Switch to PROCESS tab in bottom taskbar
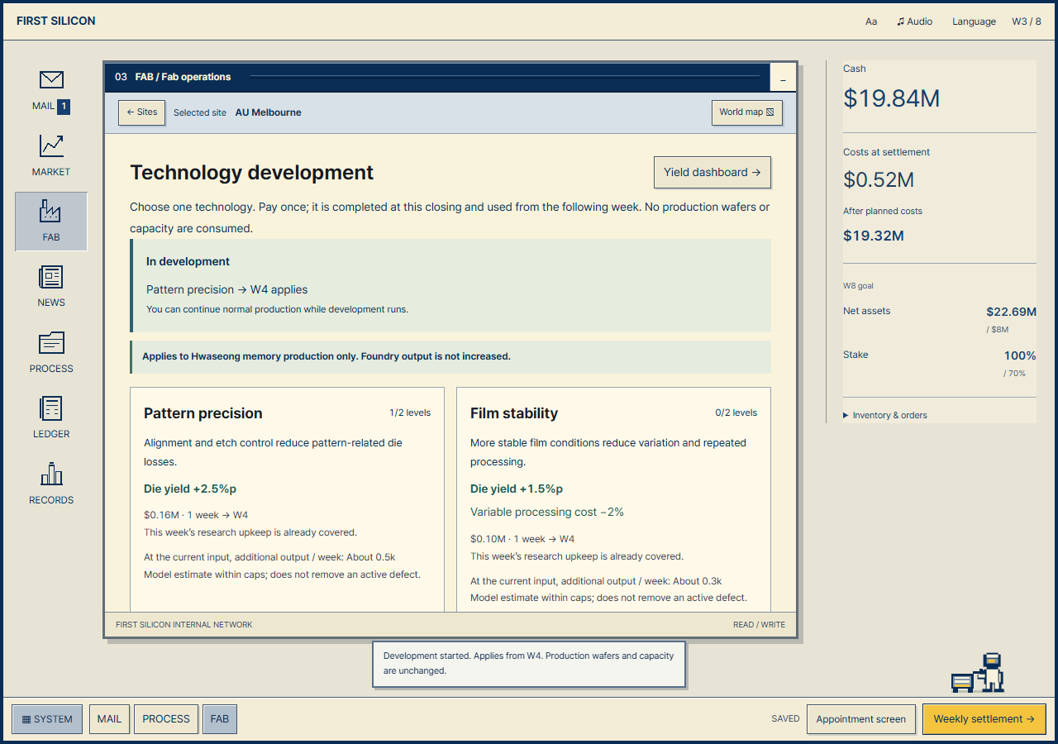The width and height of the screenshot is (1058, 744). (x=166, y=719)
